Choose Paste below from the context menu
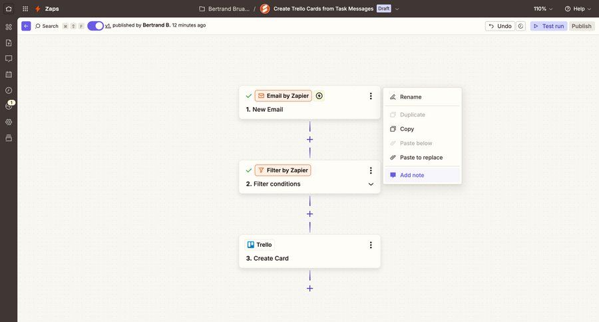The image size is (599, 322). tap(422, 143)
